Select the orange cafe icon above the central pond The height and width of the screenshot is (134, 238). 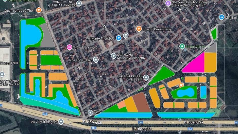(x=181, y=85)
